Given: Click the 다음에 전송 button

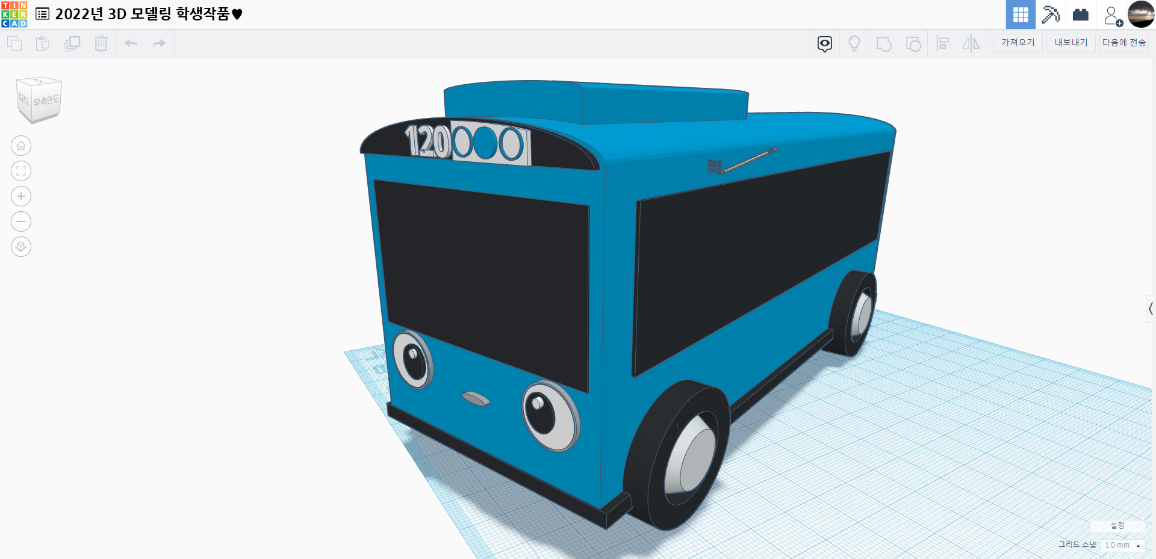Looking at the screenshot, I should pos(1124,43).
